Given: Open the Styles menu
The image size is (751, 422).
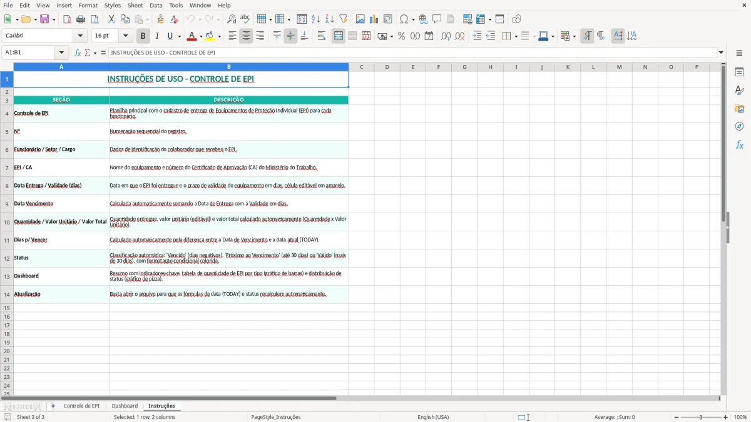Looking at the screenshot, I should click(113, 5).
